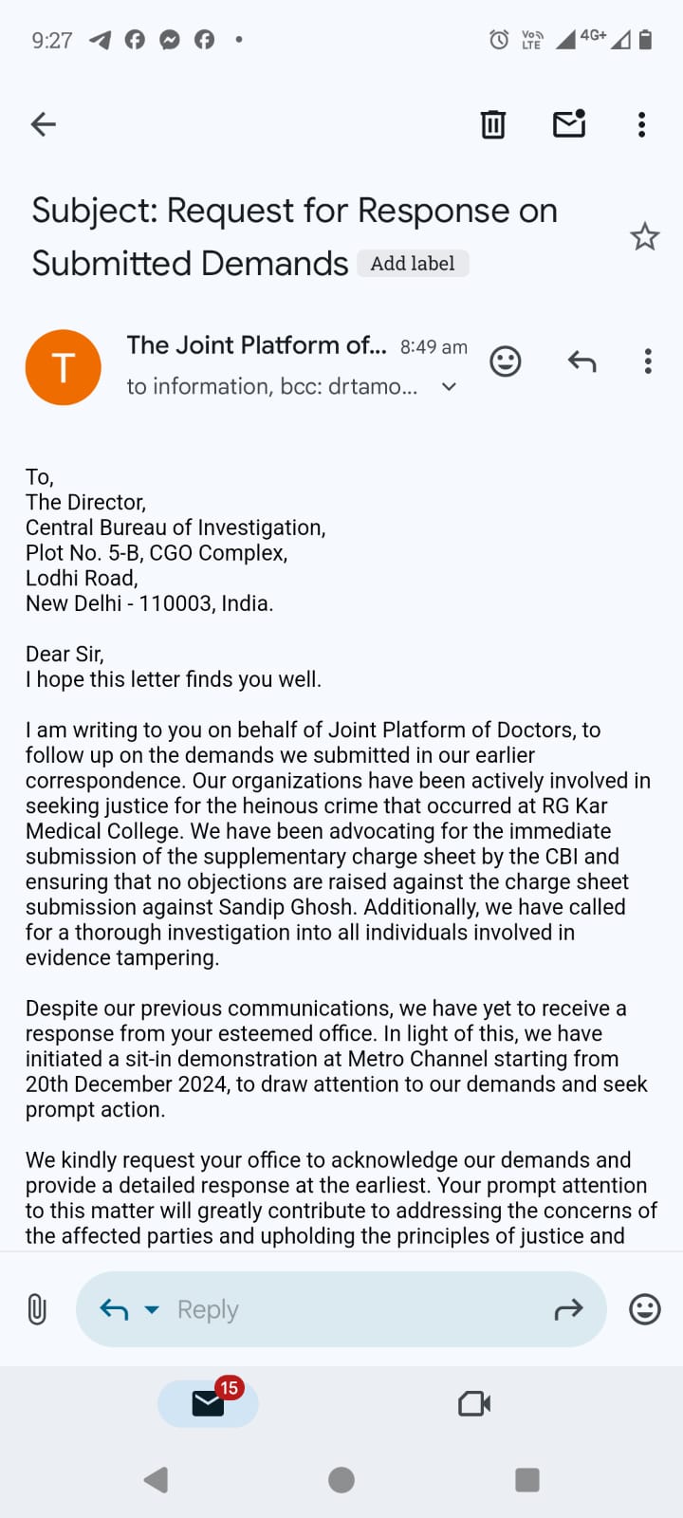
Task: Open message options three-dot menu
Action: tap(648, 361)
